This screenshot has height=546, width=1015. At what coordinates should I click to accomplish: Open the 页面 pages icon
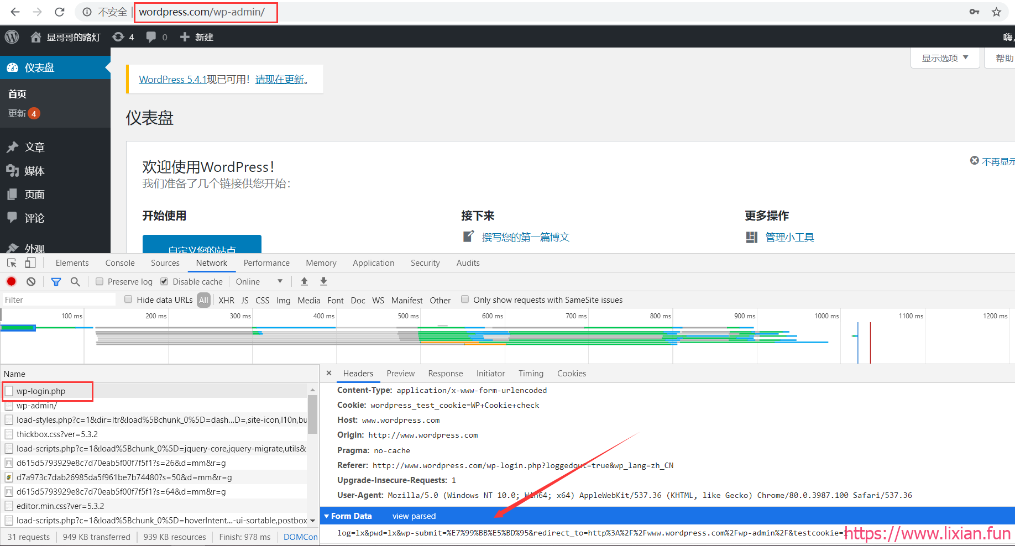tap(12, 195)
